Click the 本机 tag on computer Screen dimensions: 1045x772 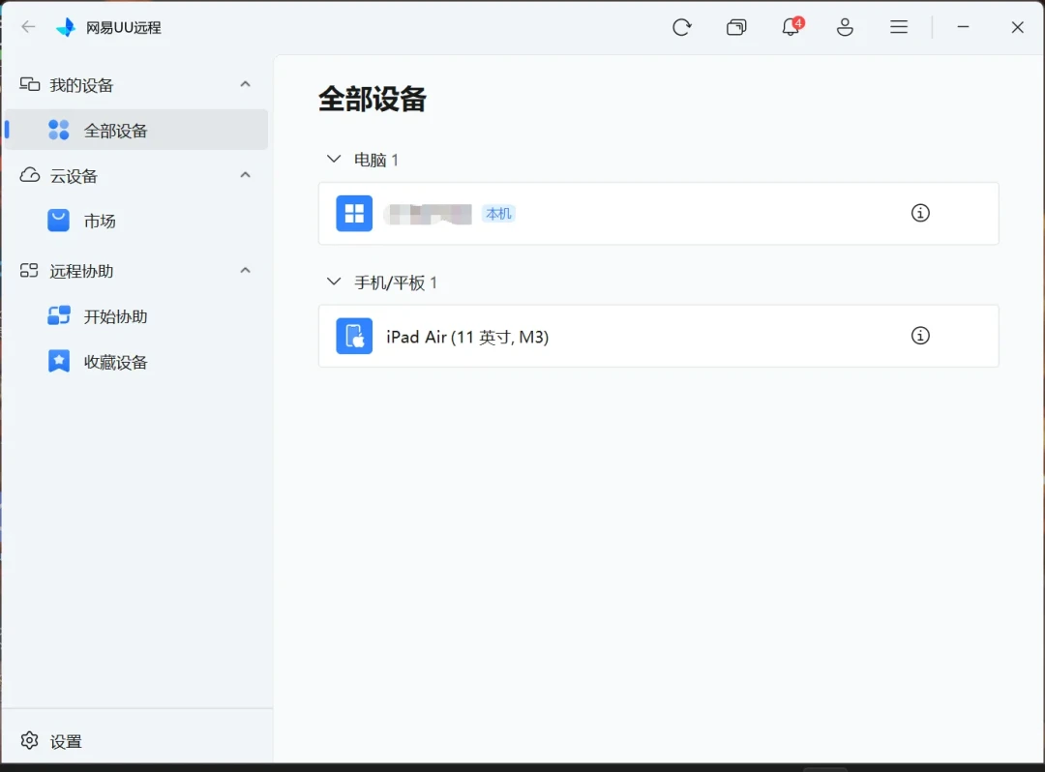pyautogui.click(x=498, y=214)
